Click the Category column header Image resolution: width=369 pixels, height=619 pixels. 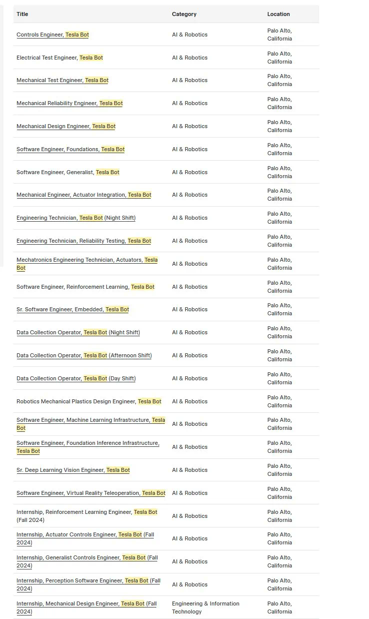(184, 14)
